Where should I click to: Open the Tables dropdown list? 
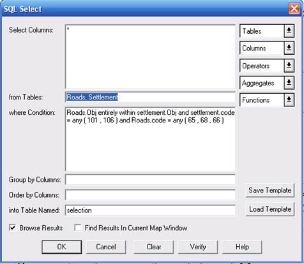click(267, 31)
